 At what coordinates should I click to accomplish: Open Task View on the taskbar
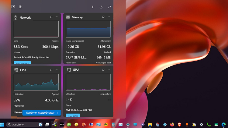point(47,125)
